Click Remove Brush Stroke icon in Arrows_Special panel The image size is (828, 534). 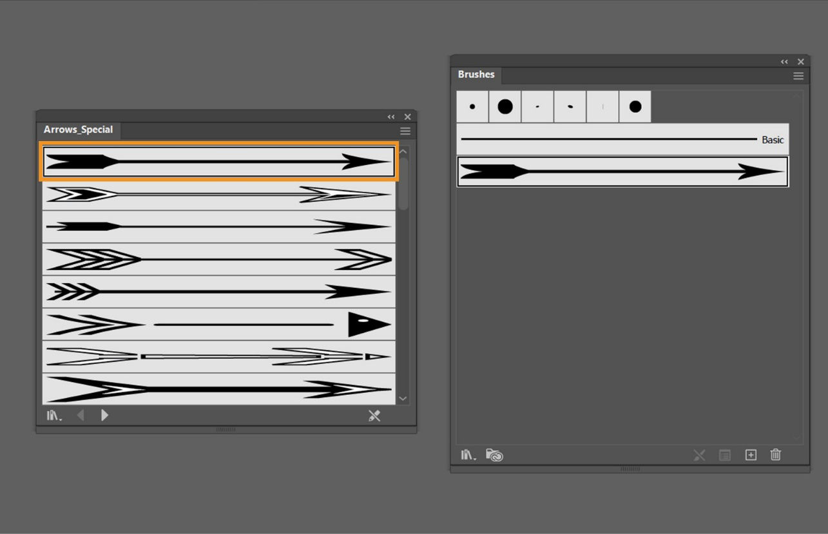click(375, 415)
